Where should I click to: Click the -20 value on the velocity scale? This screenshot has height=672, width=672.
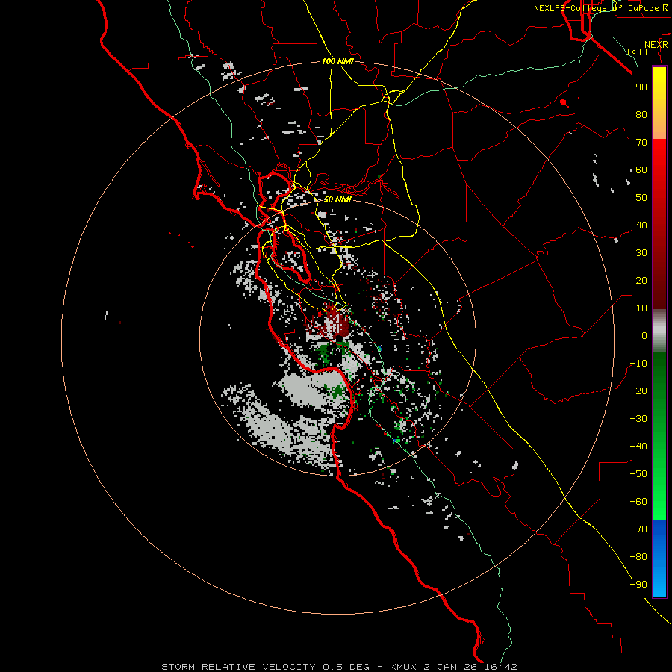pyautogui.click(x=638, y=391)
